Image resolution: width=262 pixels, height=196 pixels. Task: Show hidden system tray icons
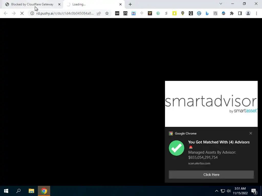(216, 191)
